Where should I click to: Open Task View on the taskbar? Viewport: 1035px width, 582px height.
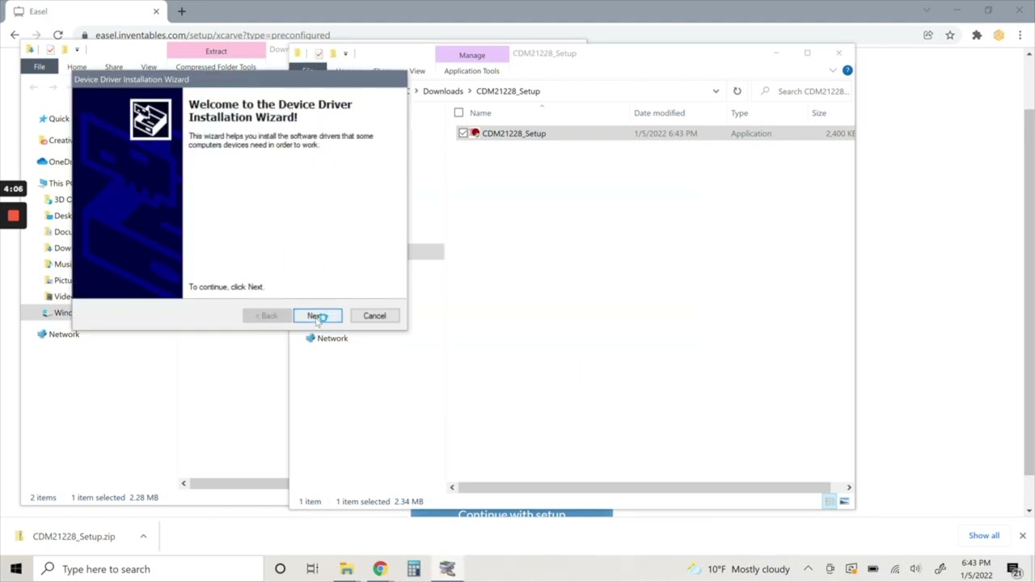pyautogui.click(x=312, y=569)
